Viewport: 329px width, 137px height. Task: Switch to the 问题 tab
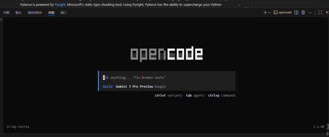6,13
